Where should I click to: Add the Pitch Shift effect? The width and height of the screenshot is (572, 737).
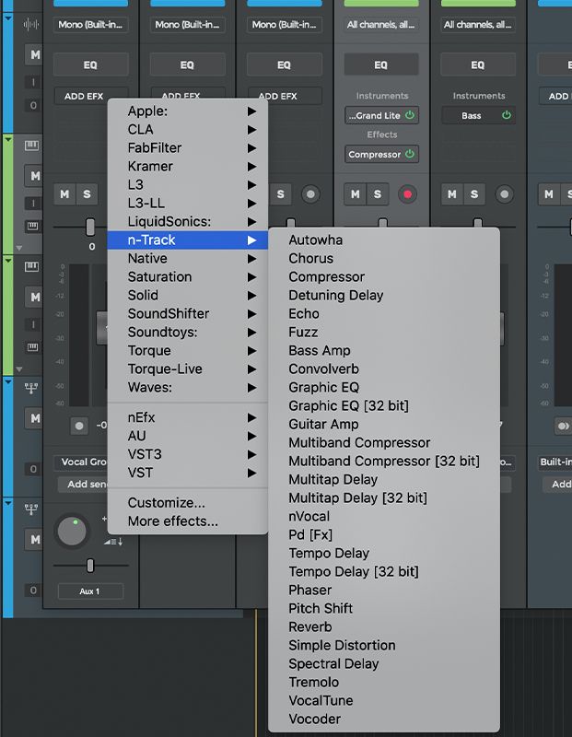pyautogui.click(x=383, y=608)
